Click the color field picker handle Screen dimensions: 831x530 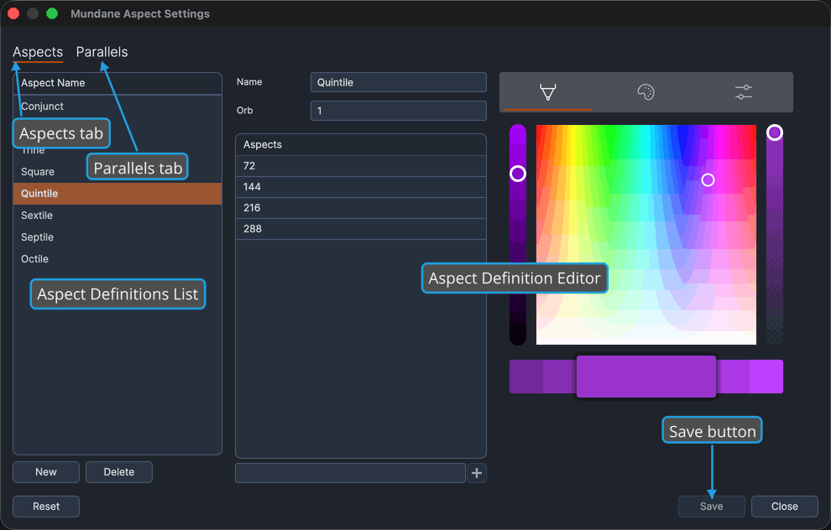coord(708,180)
